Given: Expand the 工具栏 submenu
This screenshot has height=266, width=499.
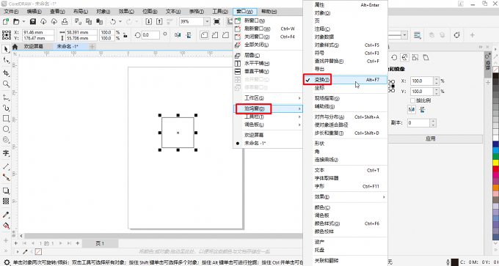Looking at the screenshot, I should pos(268,117).
